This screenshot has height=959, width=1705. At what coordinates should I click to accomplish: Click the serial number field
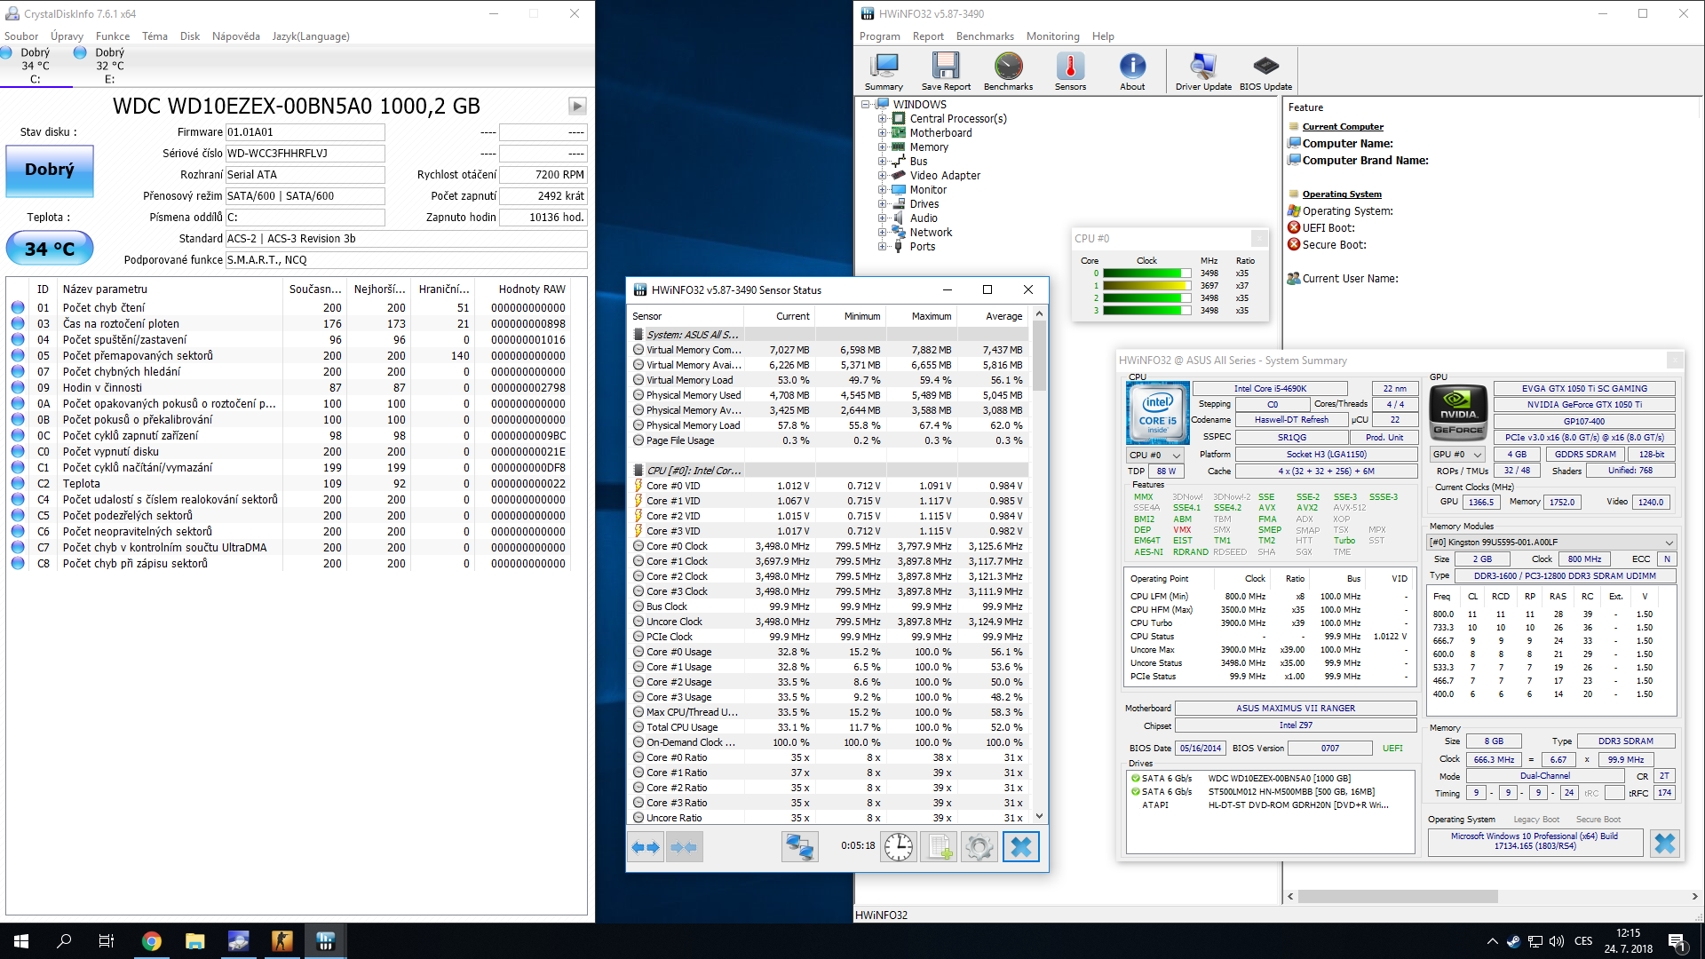[305, 154]
